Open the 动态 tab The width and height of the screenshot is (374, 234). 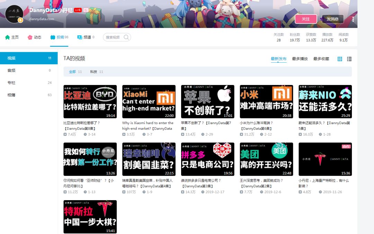[x=34, y=37]
